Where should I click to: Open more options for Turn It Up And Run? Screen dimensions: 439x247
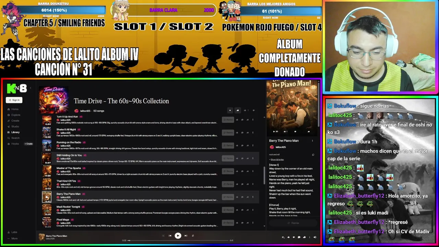(x=253, y=120)
